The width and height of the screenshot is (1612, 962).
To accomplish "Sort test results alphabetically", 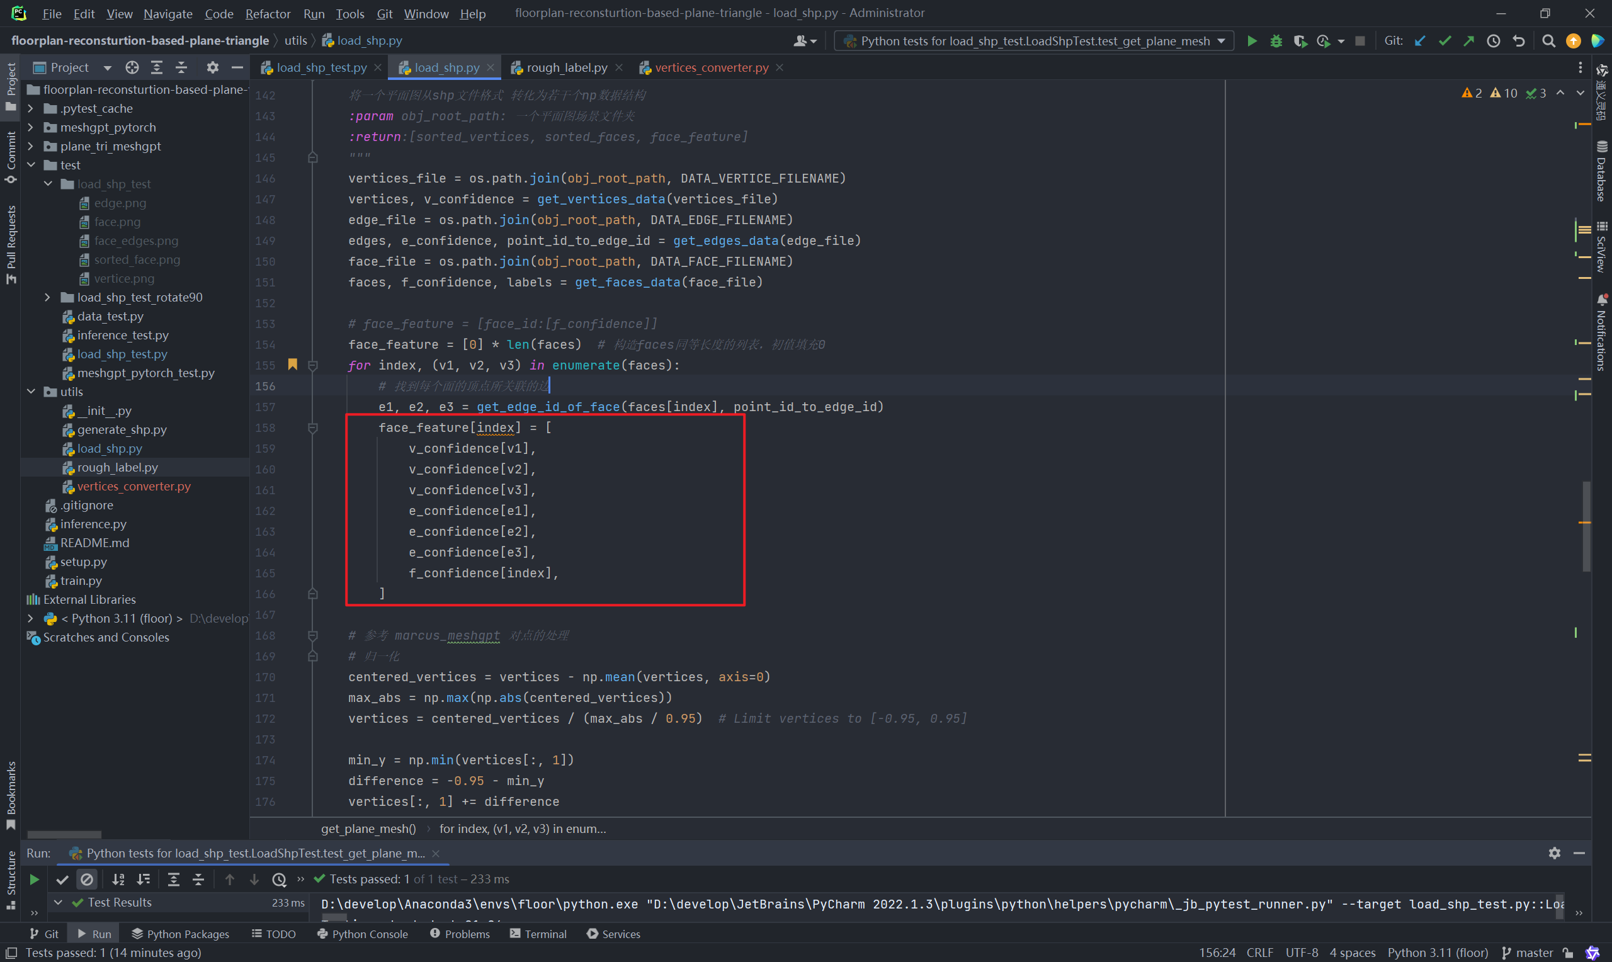I will tap(118, 880).
